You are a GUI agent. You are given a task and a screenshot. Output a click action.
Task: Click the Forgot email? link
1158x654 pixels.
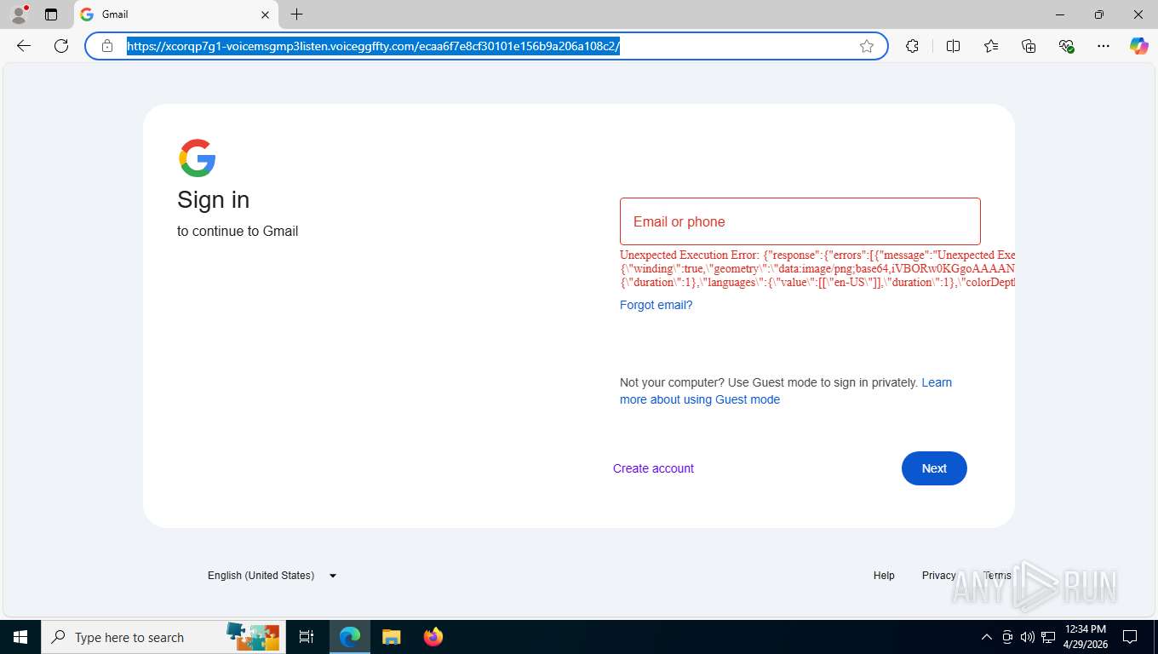click(x=656, y=305)
